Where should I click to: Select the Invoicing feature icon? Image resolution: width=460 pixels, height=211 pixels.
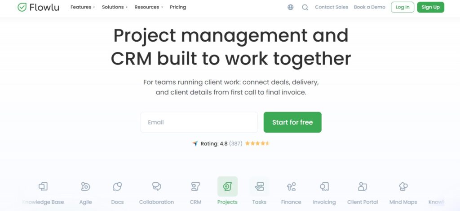[x=324, y=187]
